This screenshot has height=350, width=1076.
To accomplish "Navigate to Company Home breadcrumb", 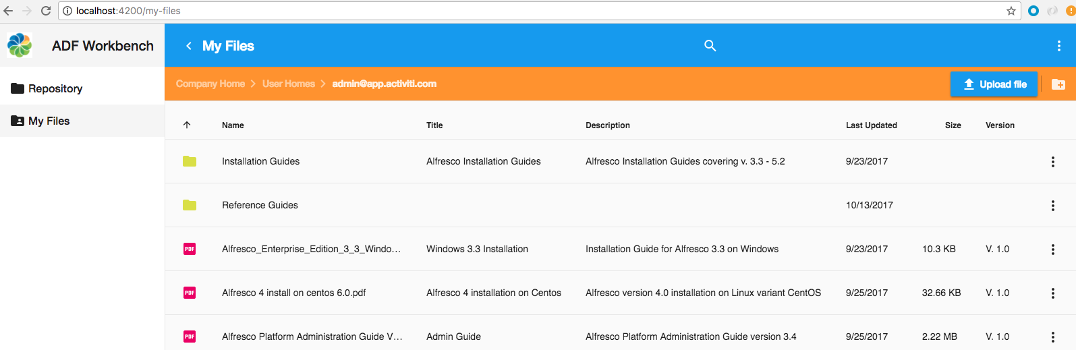I will (210, 84).
